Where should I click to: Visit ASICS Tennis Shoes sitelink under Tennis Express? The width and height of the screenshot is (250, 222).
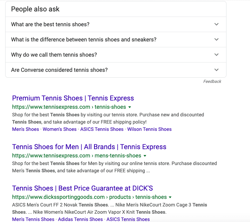102,129
